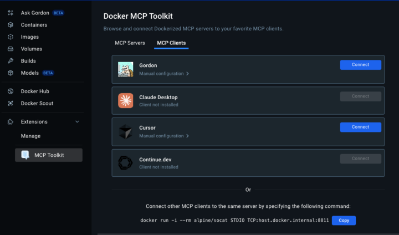This screenshot has width=399, height=235.
Task: Click the Extensions puzzle icon
Action: 11,122
